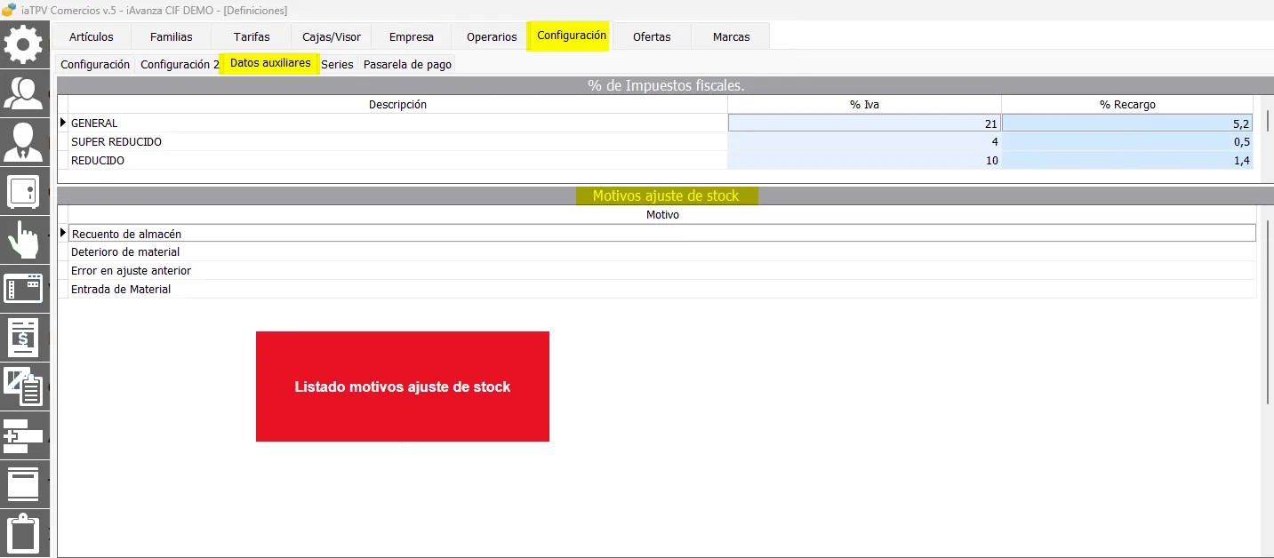
Task: Edit the 5,2 % Recargo cell
Action: click(x=1127, y=124)
